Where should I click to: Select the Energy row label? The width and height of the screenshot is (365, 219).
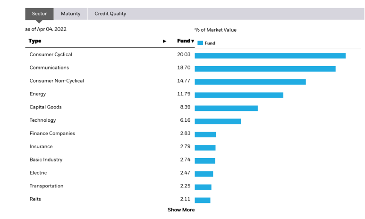(x=38, y=94)
